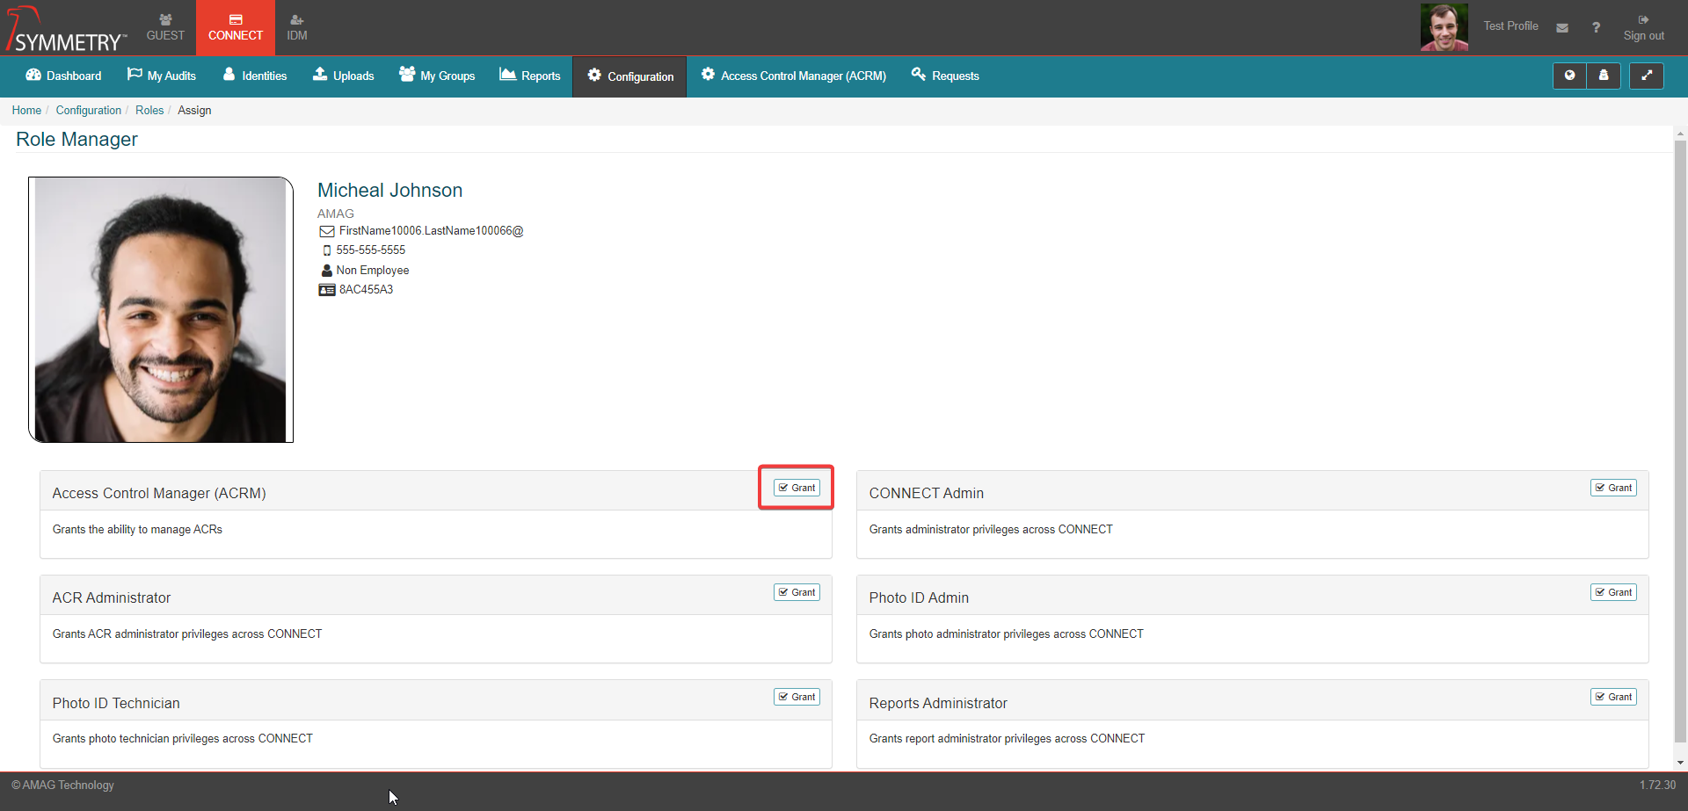The width and height of the screenshot is (1688, 811).
Task: Click the Test Profile avatar photo
Action: 1444,27
